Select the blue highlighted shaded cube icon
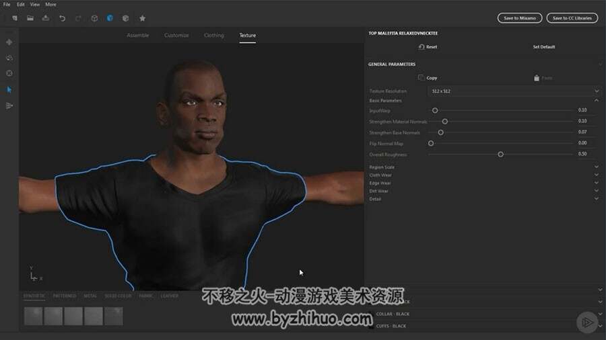Image resolution: width=606 pixels, height=340 pixels. coord(110,18)
